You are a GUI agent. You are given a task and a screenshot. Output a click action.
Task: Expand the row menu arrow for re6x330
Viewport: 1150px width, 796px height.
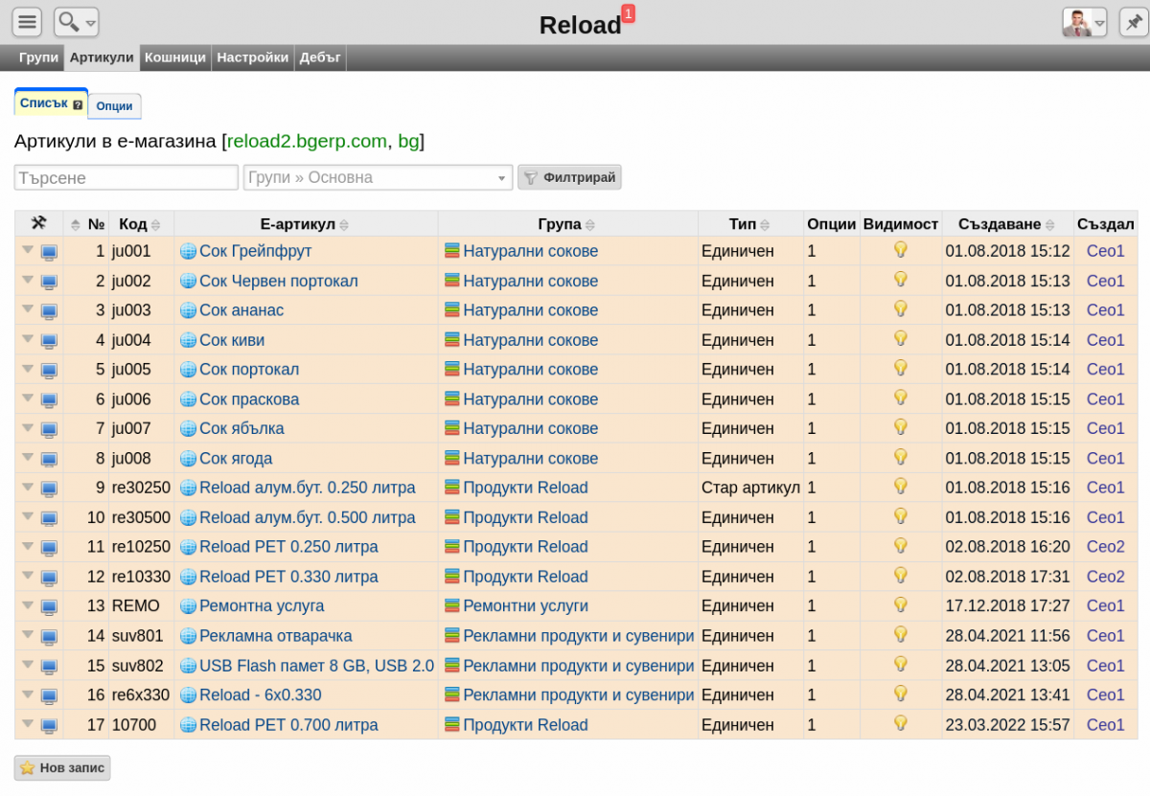(x=28, y=694)
